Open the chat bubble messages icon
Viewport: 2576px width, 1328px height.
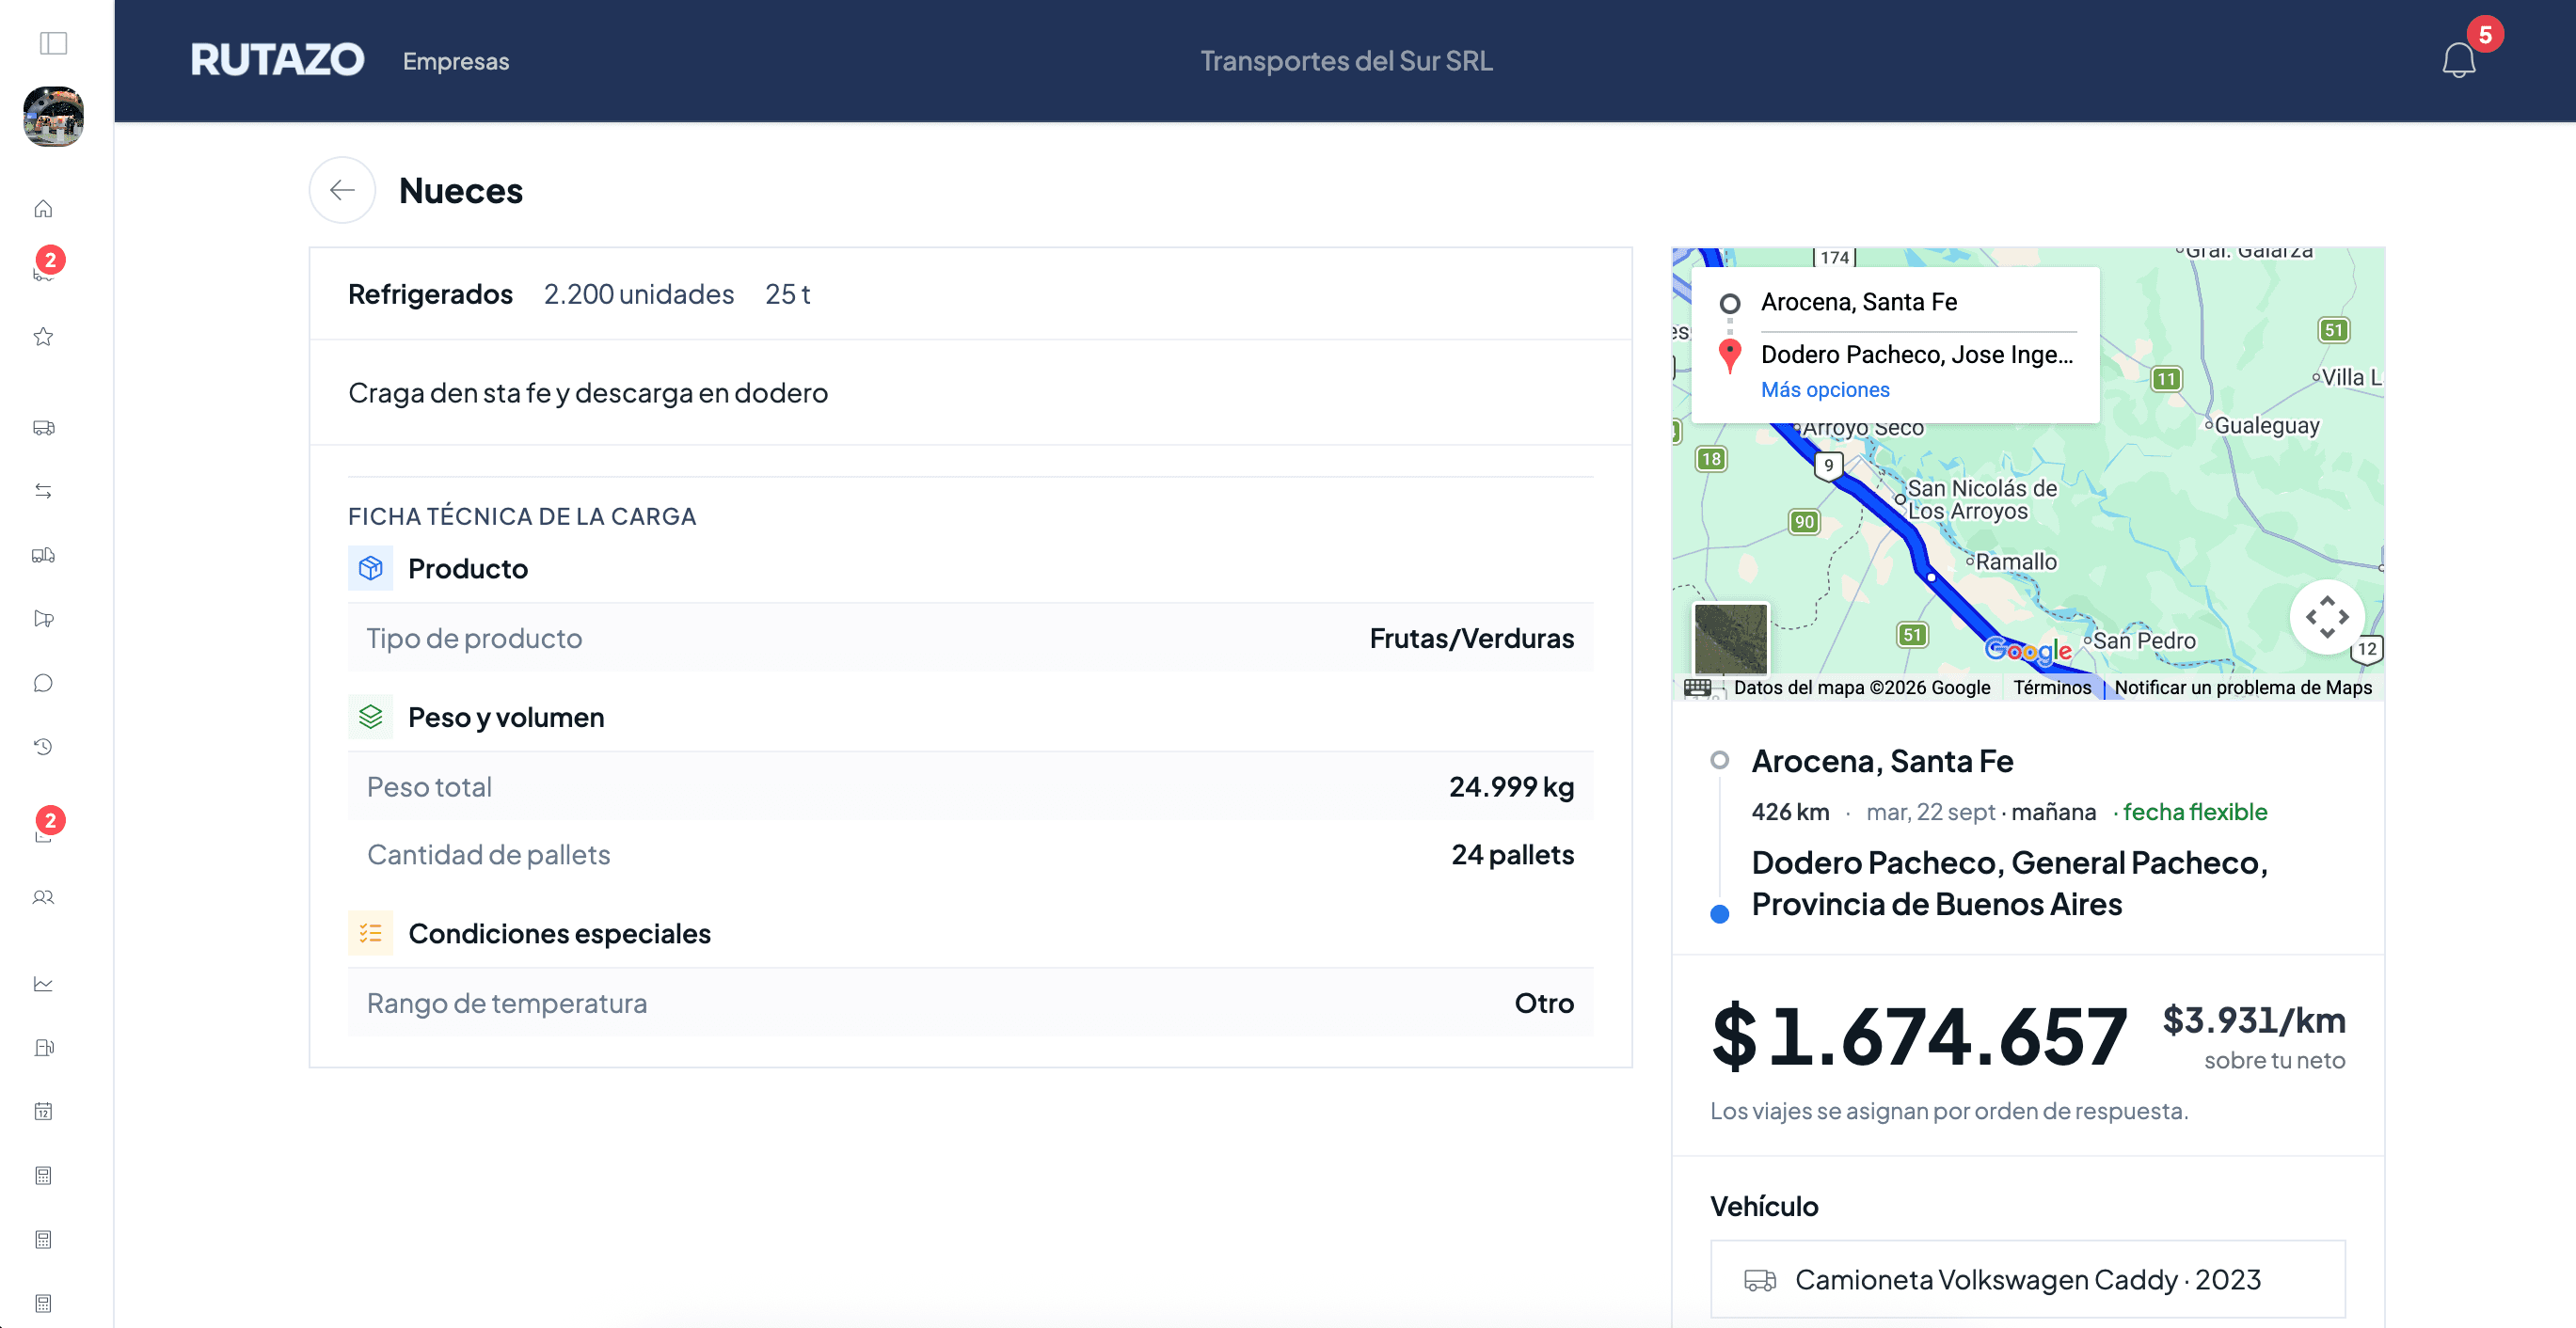point(43,683)
